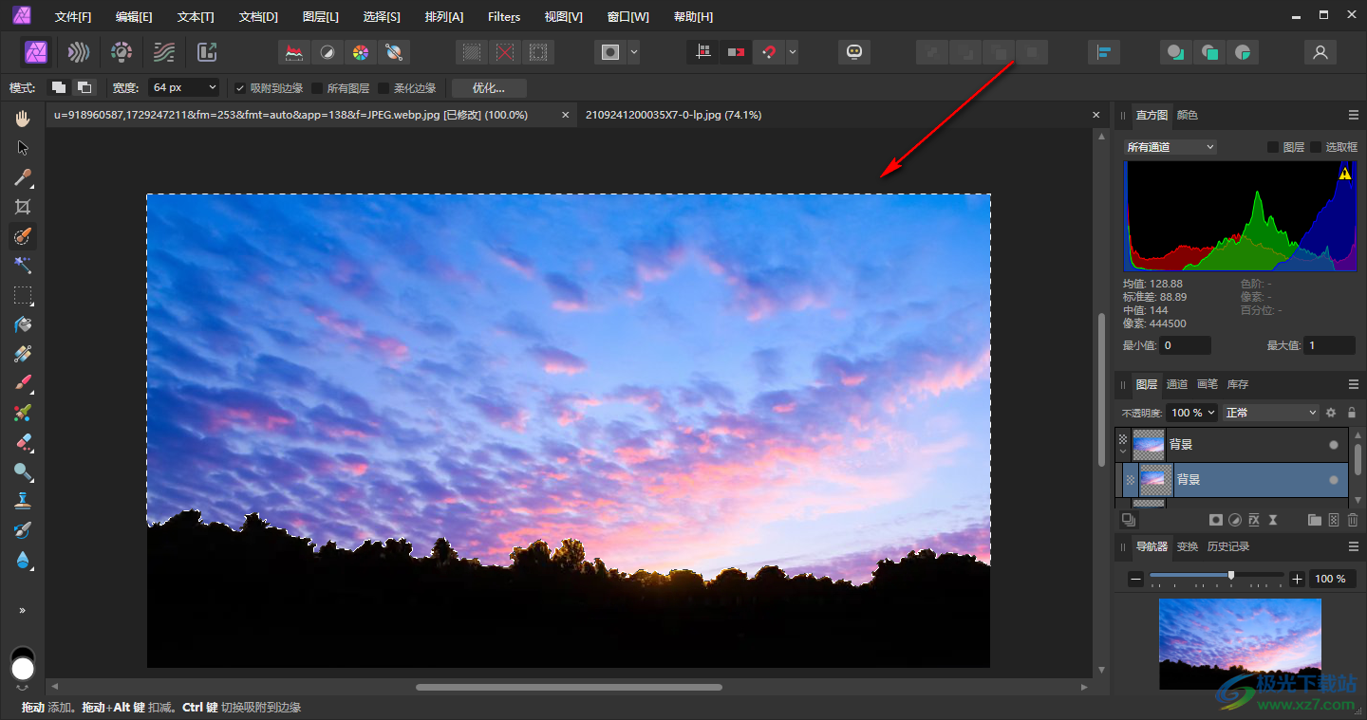1367x720 pixels.
Task: Expand more tools with the double chevron
Action: pyautogui.click(x=23, y=610)
